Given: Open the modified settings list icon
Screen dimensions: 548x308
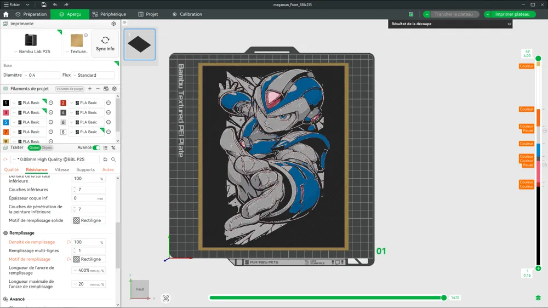Looking at the screenshot, I should pos(105,148).
